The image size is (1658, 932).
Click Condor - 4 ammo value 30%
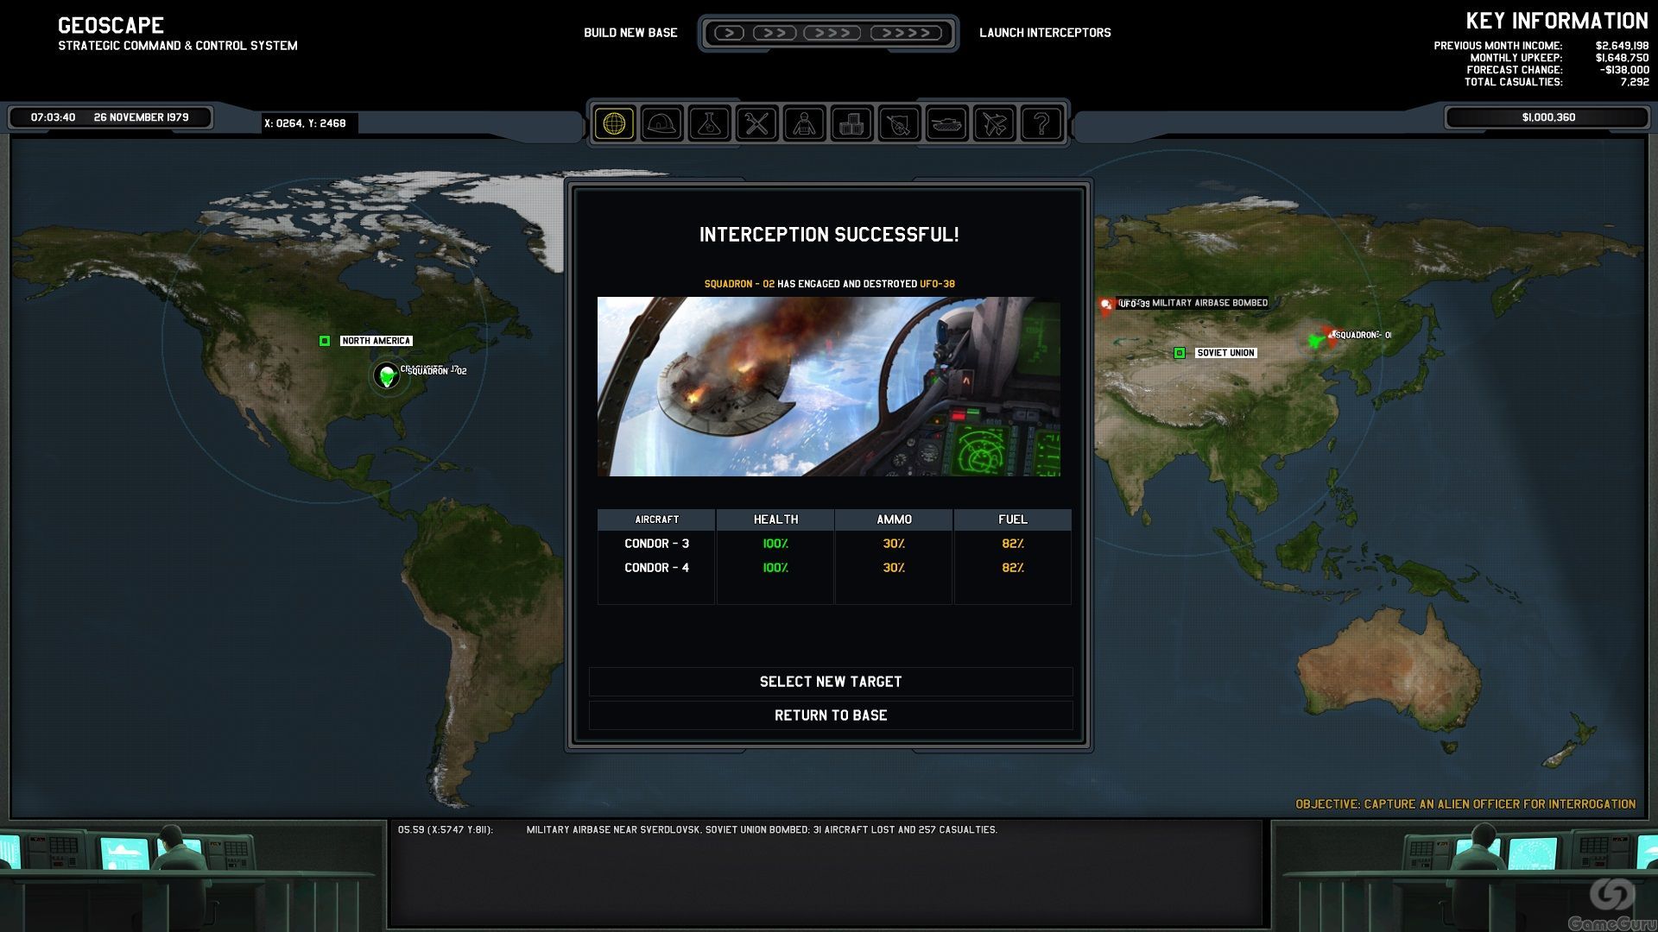point(894,568)
